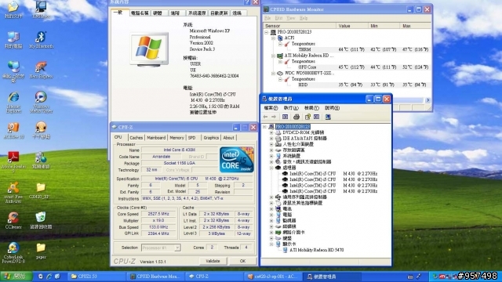The width and height of the screenshot is (502, 282).
Task: Switch to CPUZ153 folder taskbar button
Action: click(x=96, y=277)
